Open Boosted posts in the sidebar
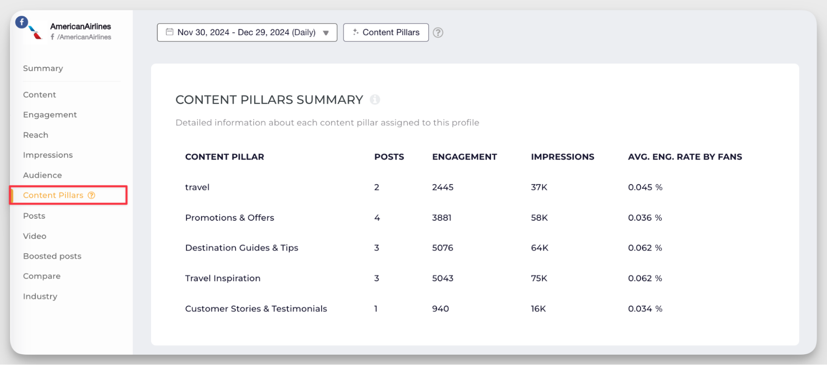The width and height of the screenshot is (827, 365). pos(52,256)
